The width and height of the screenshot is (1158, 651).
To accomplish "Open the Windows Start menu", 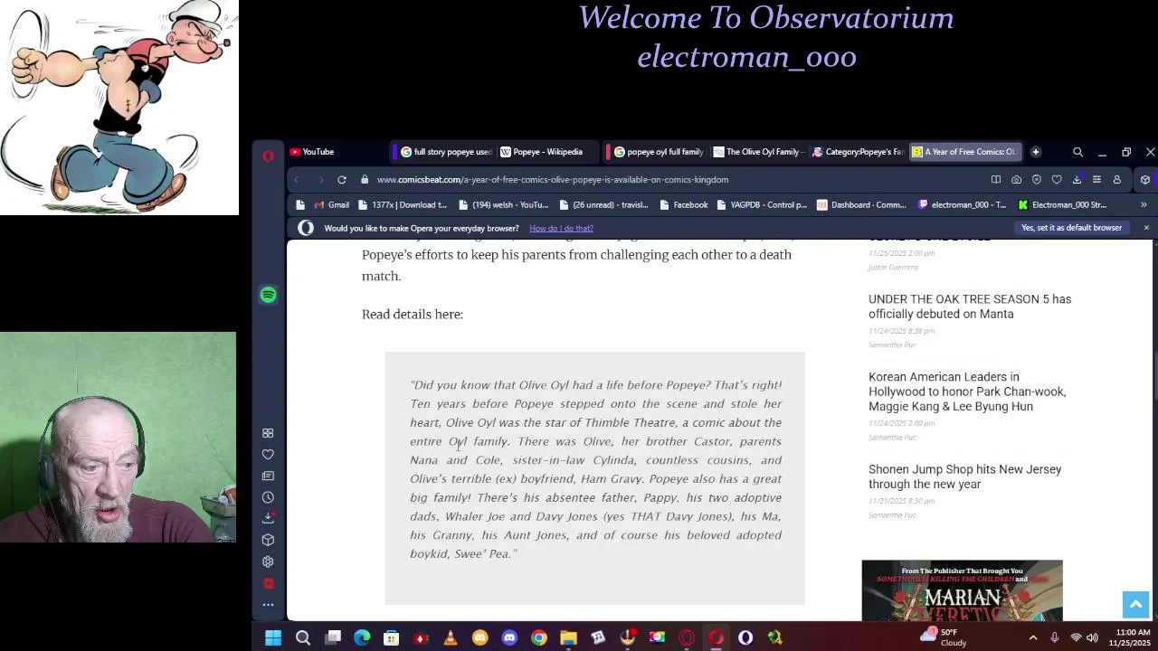I will point(273,638).
